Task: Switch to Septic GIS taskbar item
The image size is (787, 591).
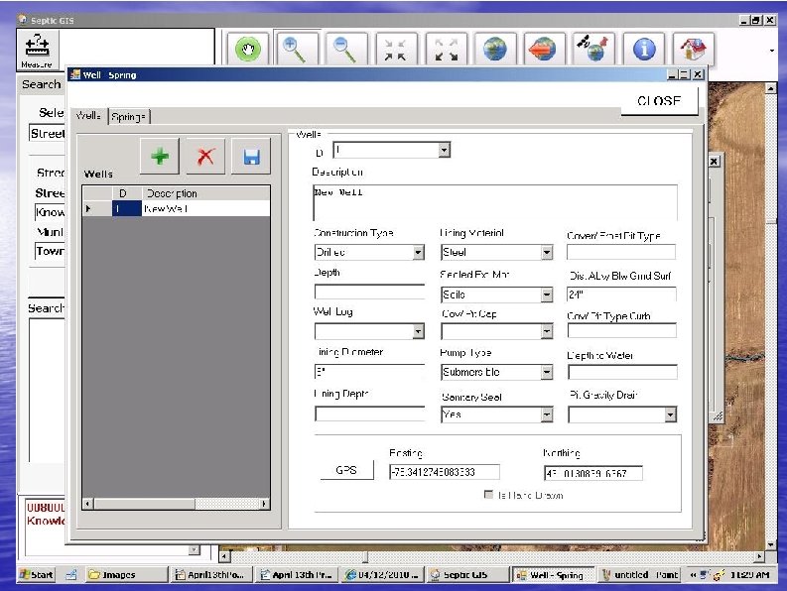Action: [466, 575]
